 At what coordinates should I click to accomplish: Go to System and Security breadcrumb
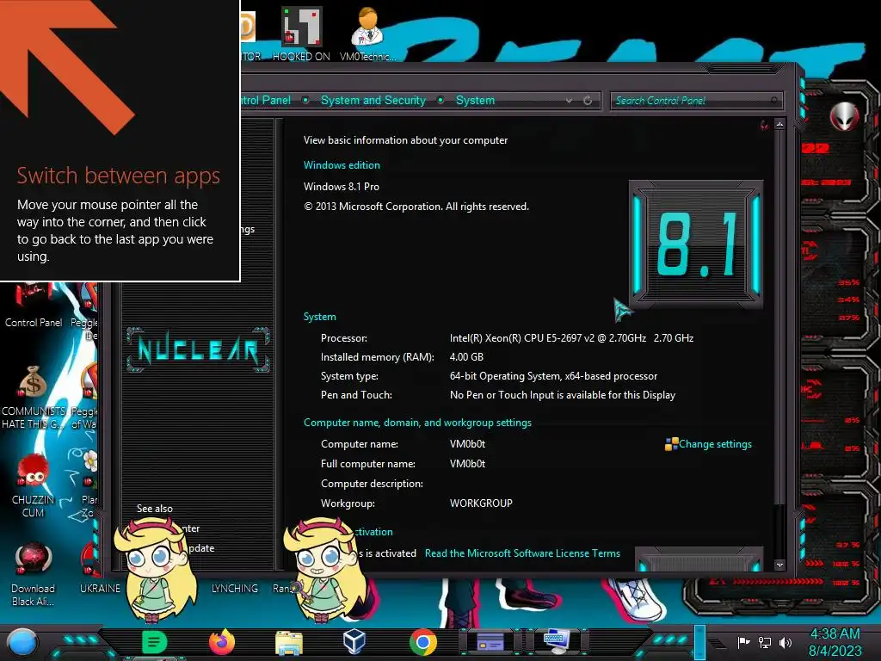[x=373, y=100]
